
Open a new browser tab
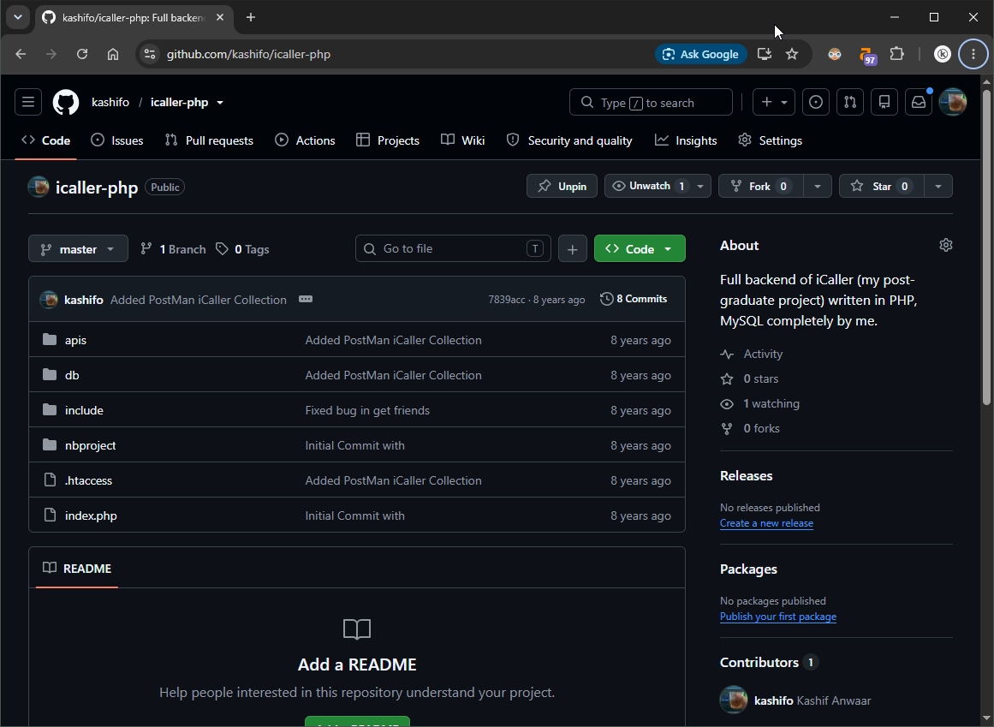coord(250,17)
